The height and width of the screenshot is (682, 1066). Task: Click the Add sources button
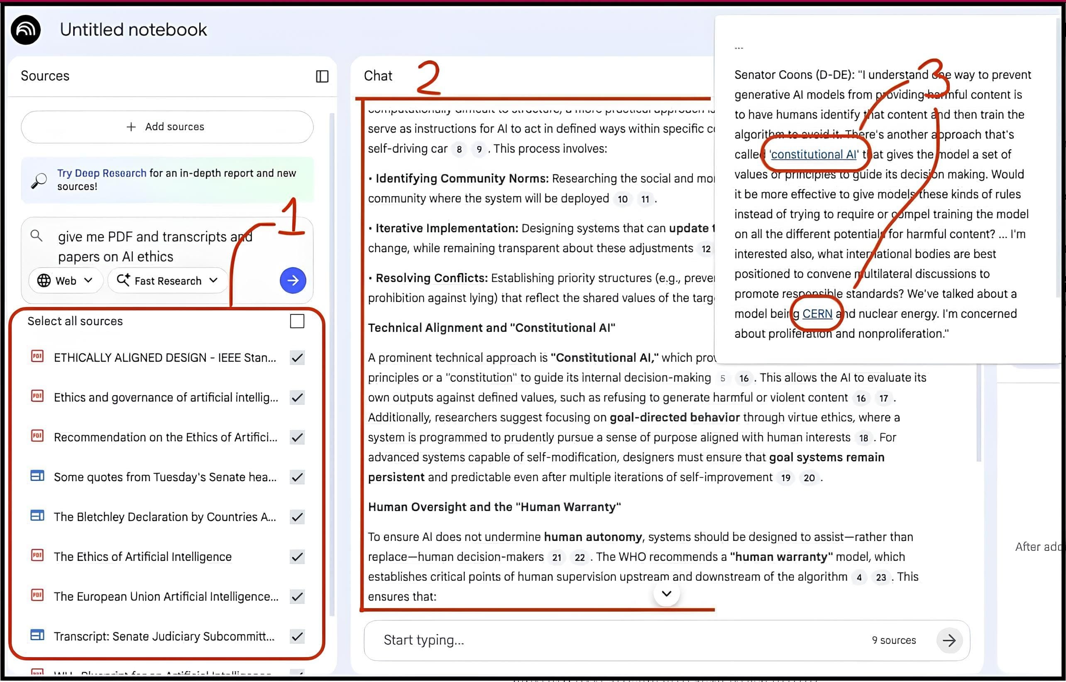(167, 127)
